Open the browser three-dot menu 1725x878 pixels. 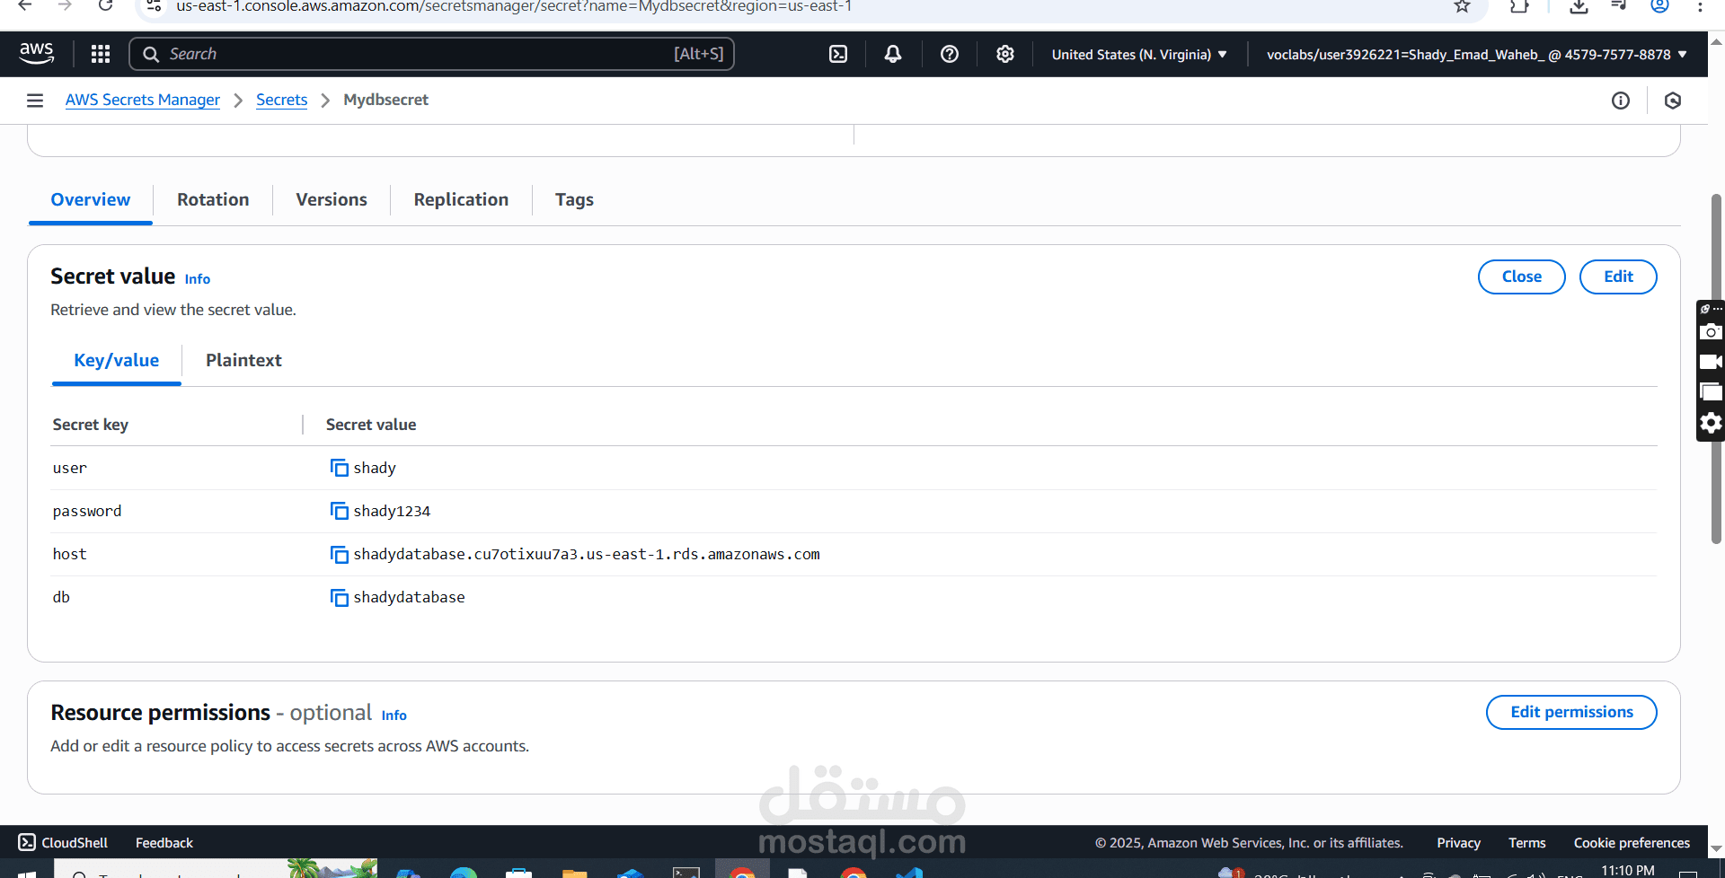[x=1701, y=7]
